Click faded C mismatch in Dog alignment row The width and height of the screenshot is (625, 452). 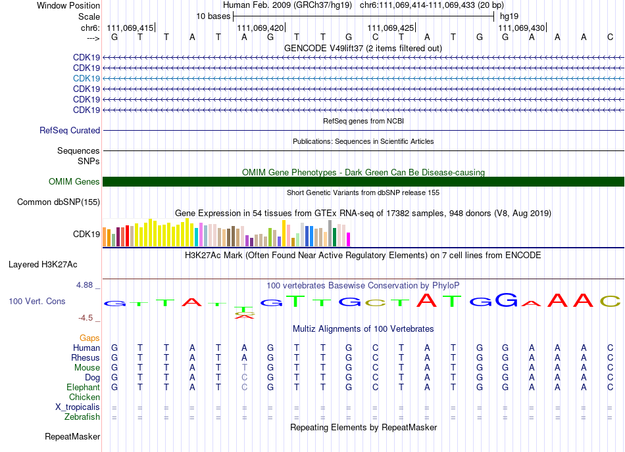pyautogui.click(x=244, y=377)
